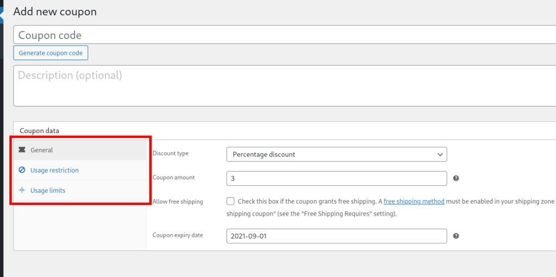This screenshot has height=277, width=556.
Task: Focus the Coupon code field
Action: pyautogui.click(x=285, y=35)
